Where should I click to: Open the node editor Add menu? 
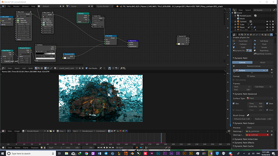(x=24, y=68)
